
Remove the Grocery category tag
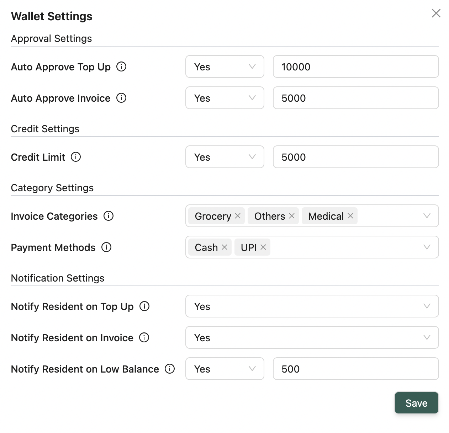coord(238,216)
